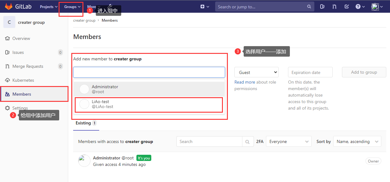Open the Kubernetes section in sidebar
This screenshot has height=182, width=390.
tap(23, 80)
